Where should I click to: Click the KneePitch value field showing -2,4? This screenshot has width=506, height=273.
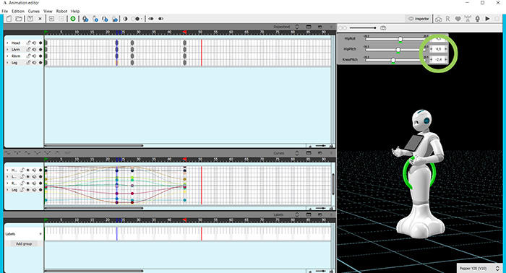(439, 59)
